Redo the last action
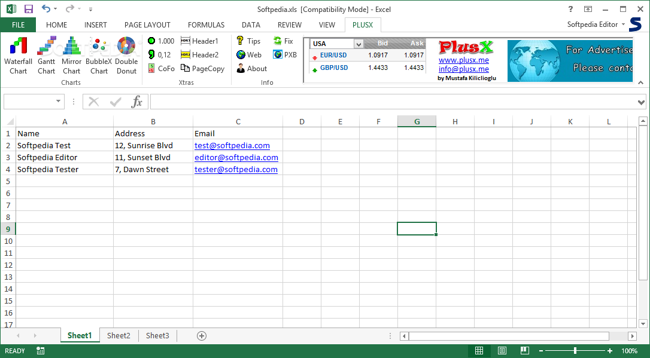650x358 pixels. (69, 9)
